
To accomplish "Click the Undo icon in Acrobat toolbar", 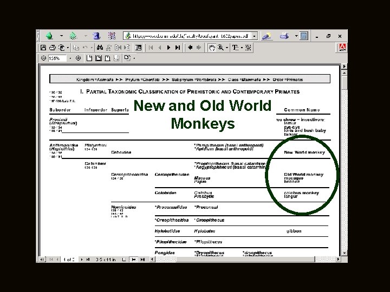I will (x=85, y=48).
